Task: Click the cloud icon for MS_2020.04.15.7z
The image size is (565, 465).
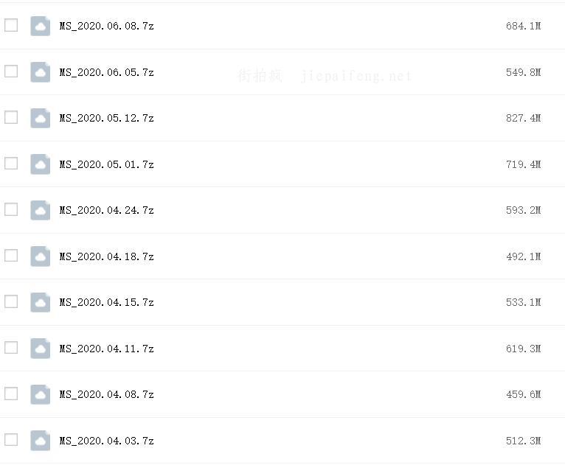Action: pyautogui.click(x=40, y=302)
